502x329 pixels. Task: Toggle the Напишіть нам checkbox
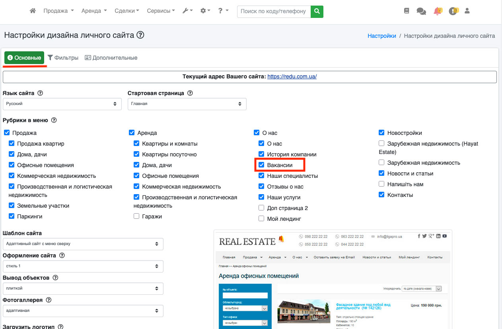coord(381,184)
